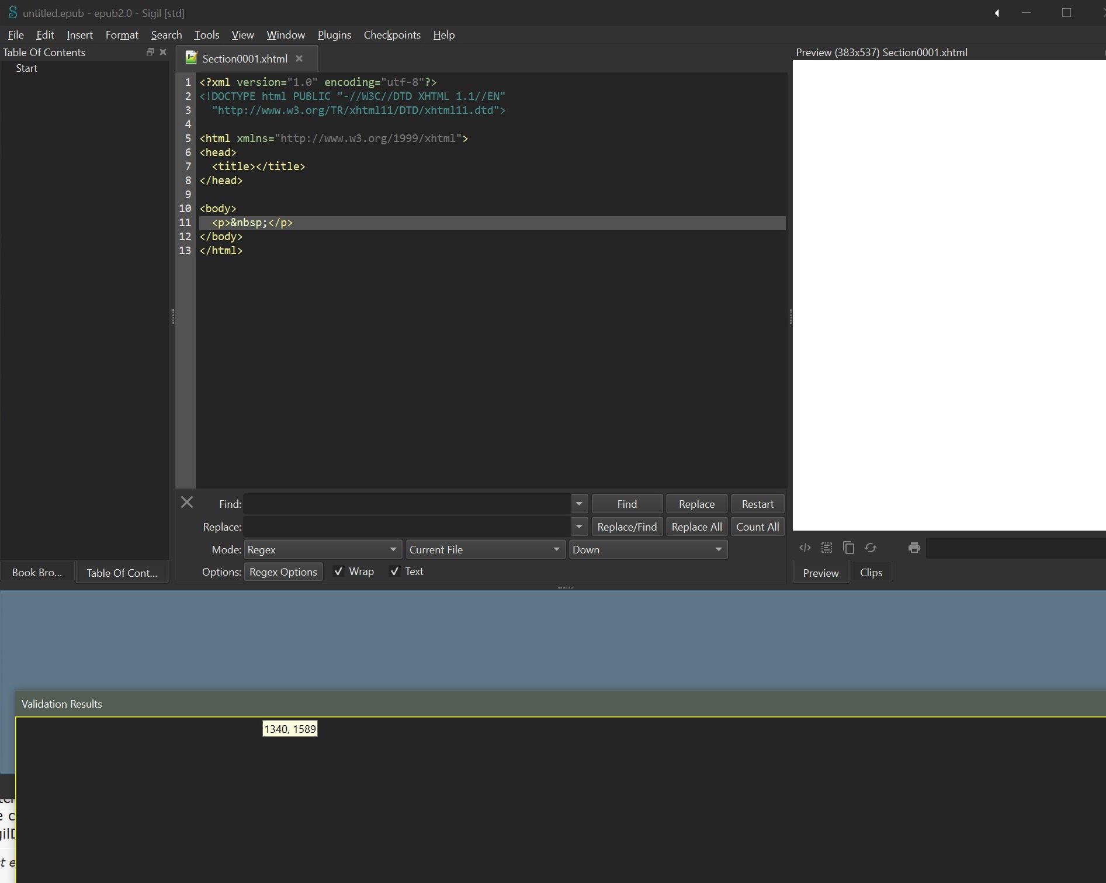Viewport: 1106px width, 883px height.
Task: Click the Regex Options button
Action: click(x=283, y=572)
